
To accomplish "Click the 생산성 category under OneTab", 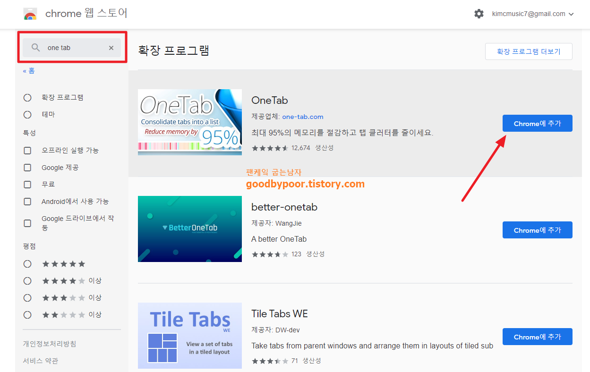I will tap(324, 148).
